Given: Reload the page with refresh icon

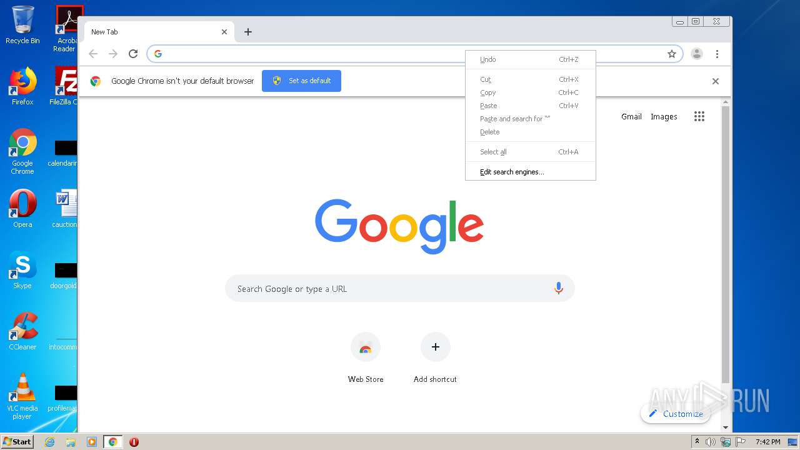Looking at the screenshot, I should (133, 54).
